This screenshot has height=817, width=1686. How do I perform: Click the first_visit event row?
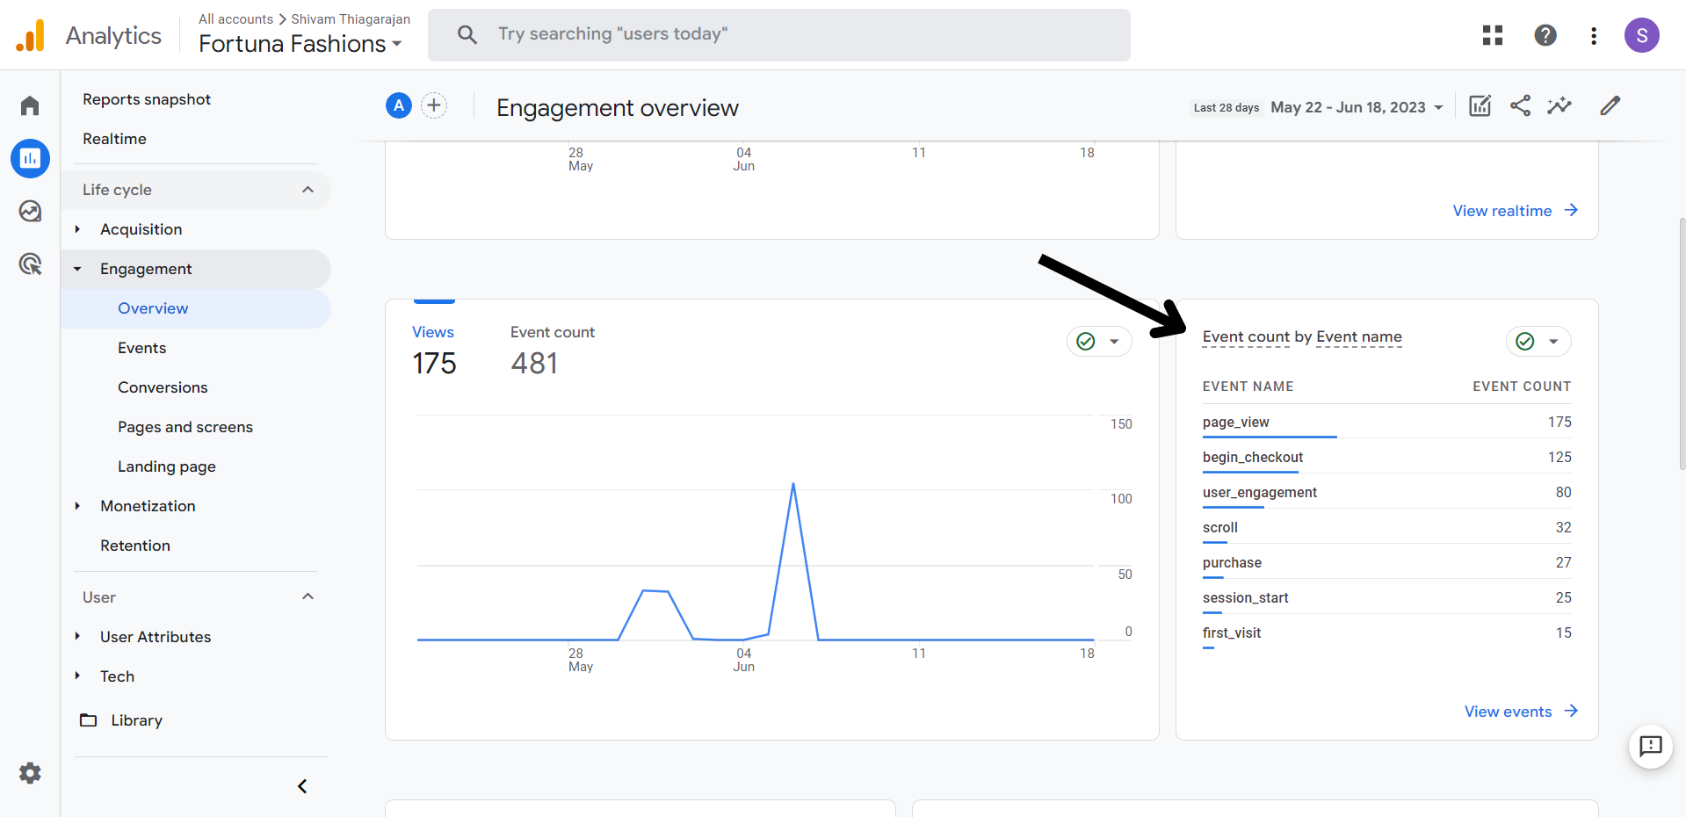(1386, 633)
